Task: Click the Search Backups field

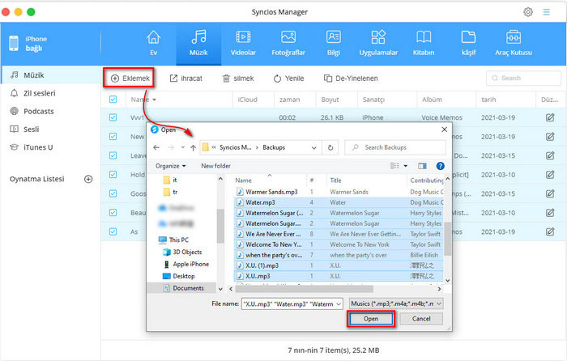Action: click(x=395, y=147)
